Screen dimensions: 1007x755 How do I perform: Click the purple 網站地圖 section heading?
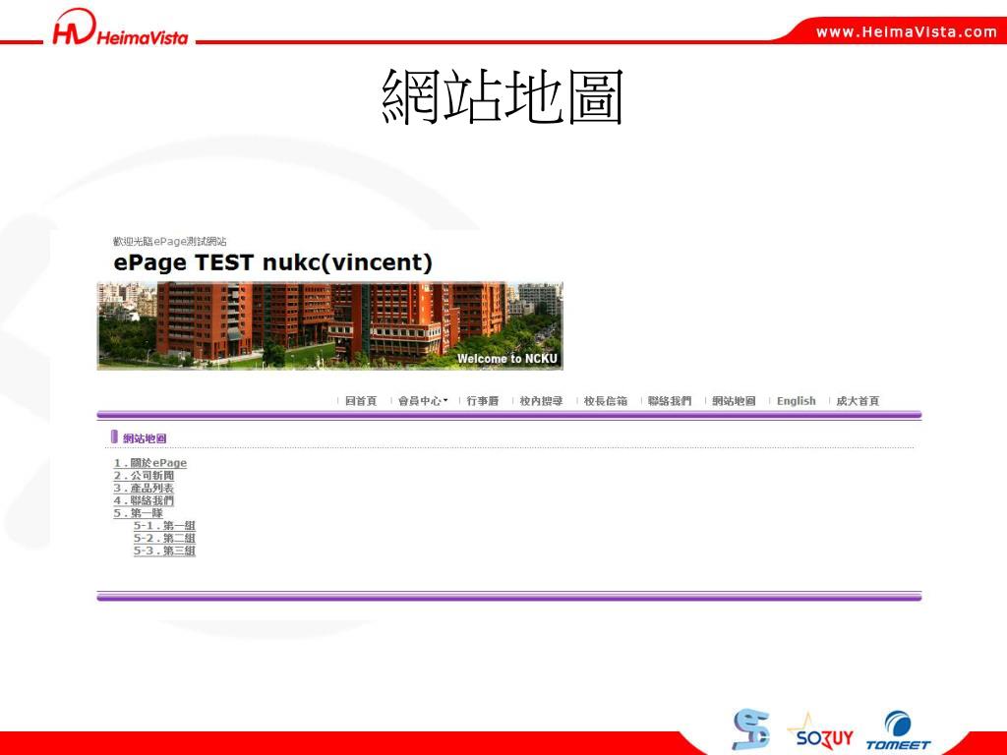(x=145, y=438)
